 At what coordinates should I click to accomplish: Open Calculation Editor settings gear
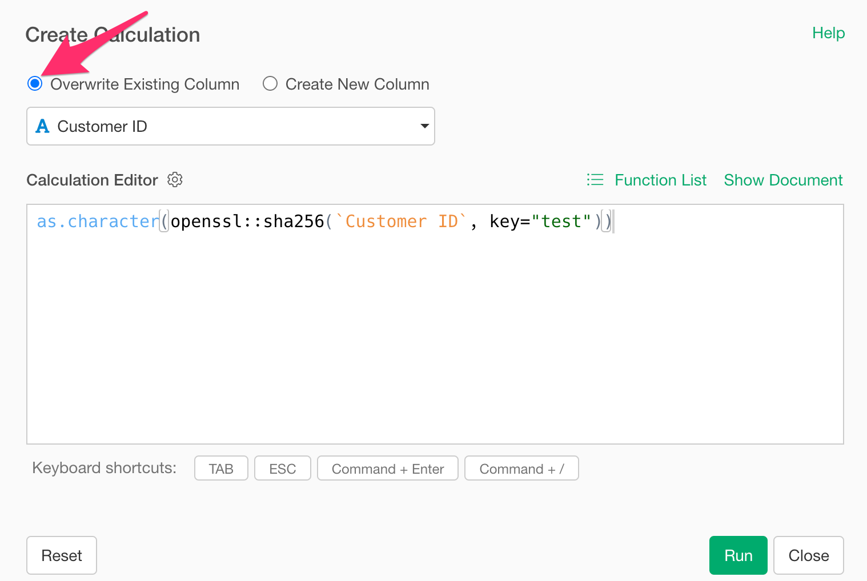(175, 180)
